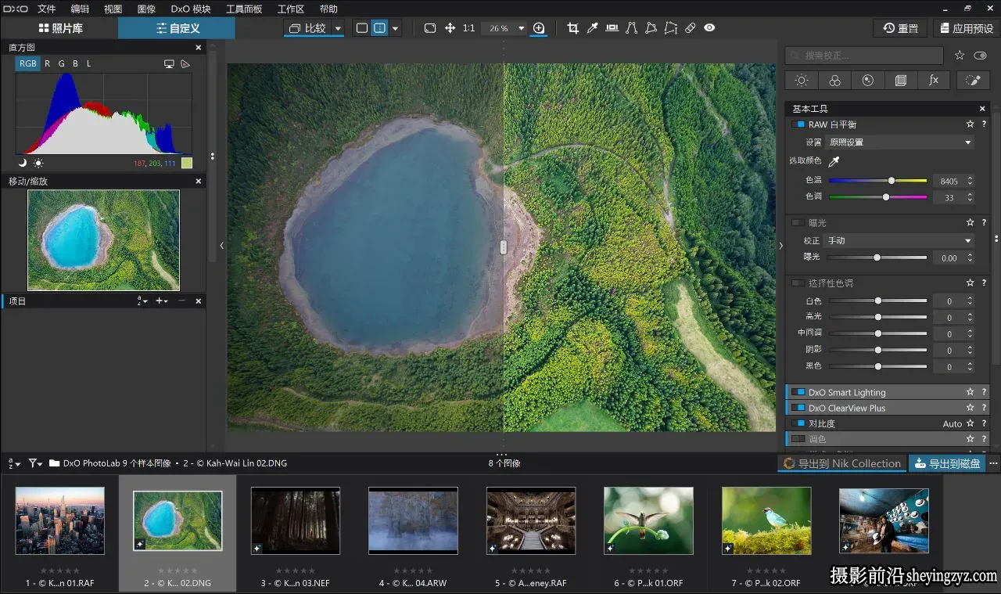
Task: Show favorite corrections star filter
Action: pos(960,56)
